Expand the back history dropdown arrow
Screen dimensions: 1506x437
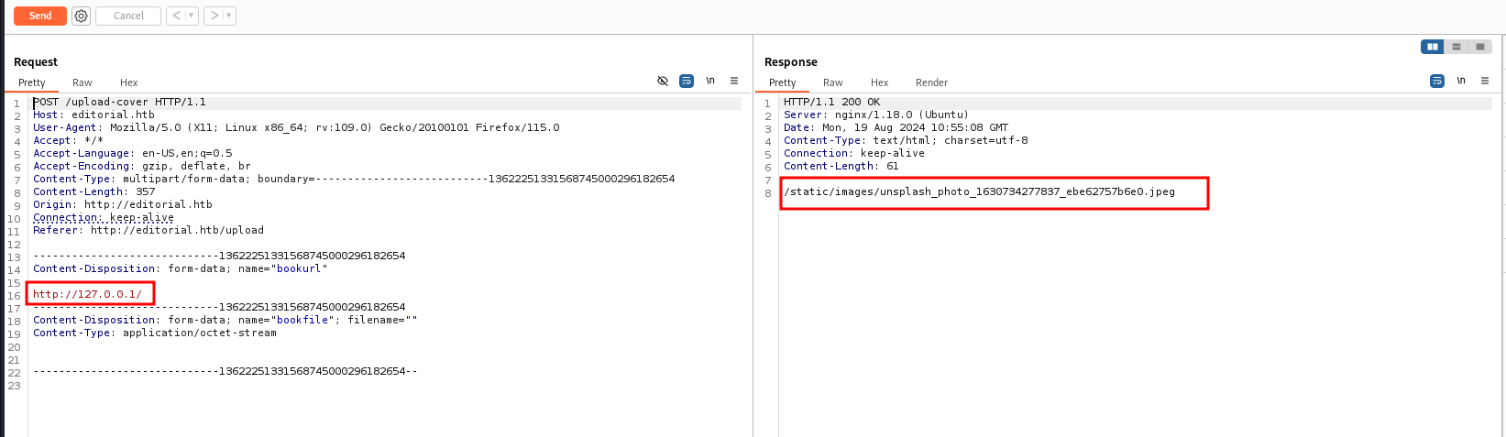(192, 16)
